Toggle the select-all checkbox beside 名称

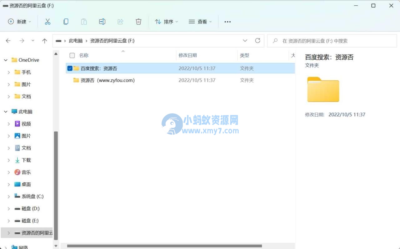[x=72, y=55]
